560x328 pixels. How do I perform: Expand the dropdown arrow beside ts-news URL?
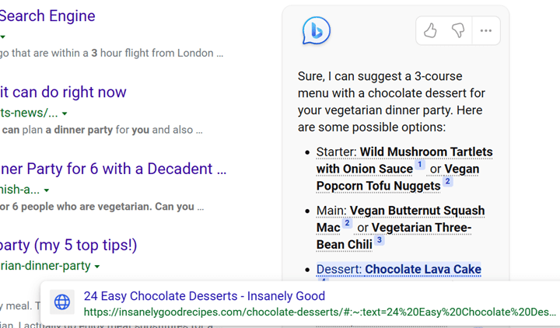[65, 113]
